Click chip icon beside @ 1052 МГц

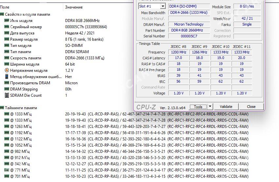pos(7,145)
